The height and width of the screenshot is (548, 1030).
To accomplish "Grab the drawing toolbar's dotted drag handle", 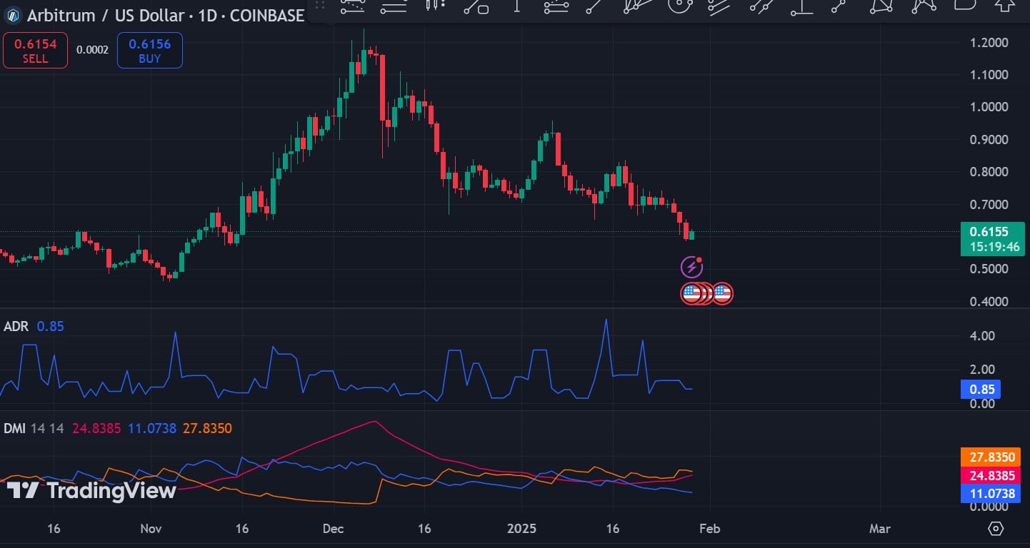I will point(319,6).
